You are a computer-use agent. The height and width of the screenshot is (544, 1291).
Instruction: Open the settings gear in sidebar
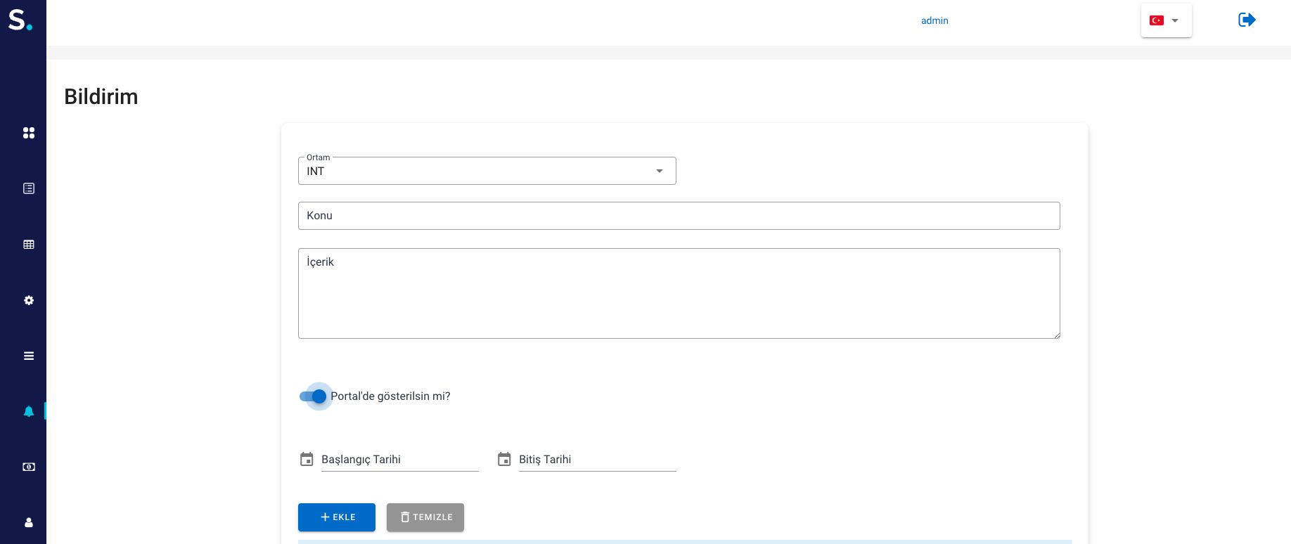click(x=29, y=300)
